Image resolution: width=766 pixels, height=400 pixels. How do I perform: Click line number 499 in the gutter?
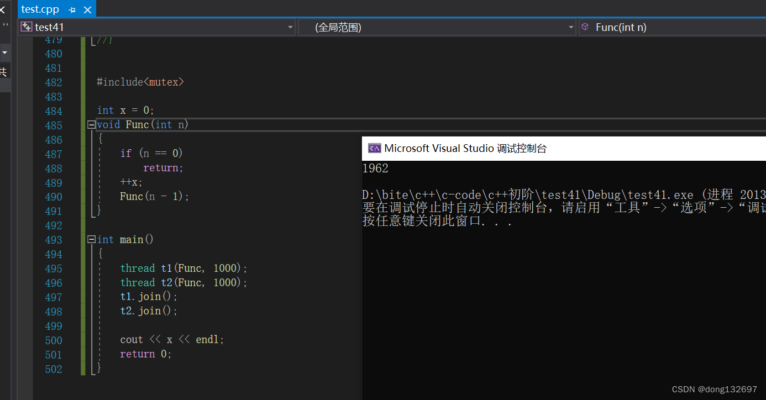click(54, 327)
